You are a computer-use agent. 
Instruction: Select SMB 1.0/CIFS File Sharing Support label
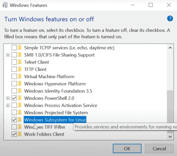pos(60,55)
